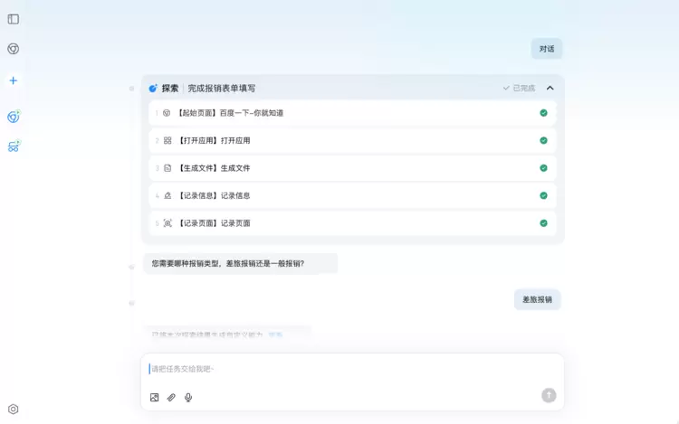Image resolution: width=679 pixels, height=424 pixels.
Task: Open the browser agent icon with green badge
Action: pos(14,117)
